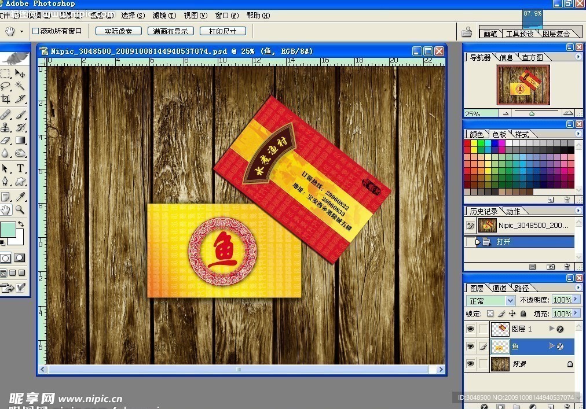Screen dimensions: 586x409
Task: Switch to the 通道 tab
Action: tap(499, 288)
